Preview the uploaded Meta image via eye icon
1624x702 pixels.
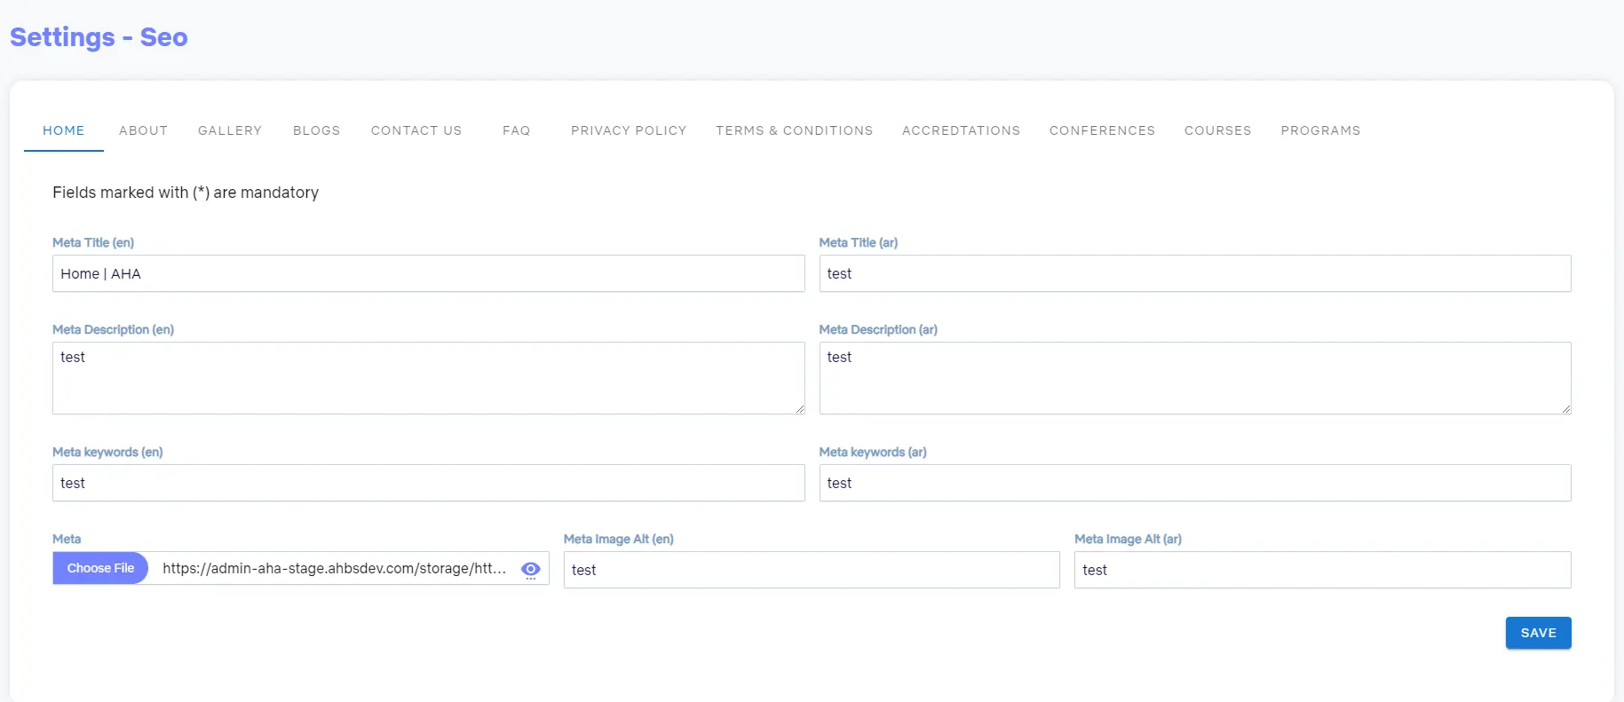(x=530, y=570)
